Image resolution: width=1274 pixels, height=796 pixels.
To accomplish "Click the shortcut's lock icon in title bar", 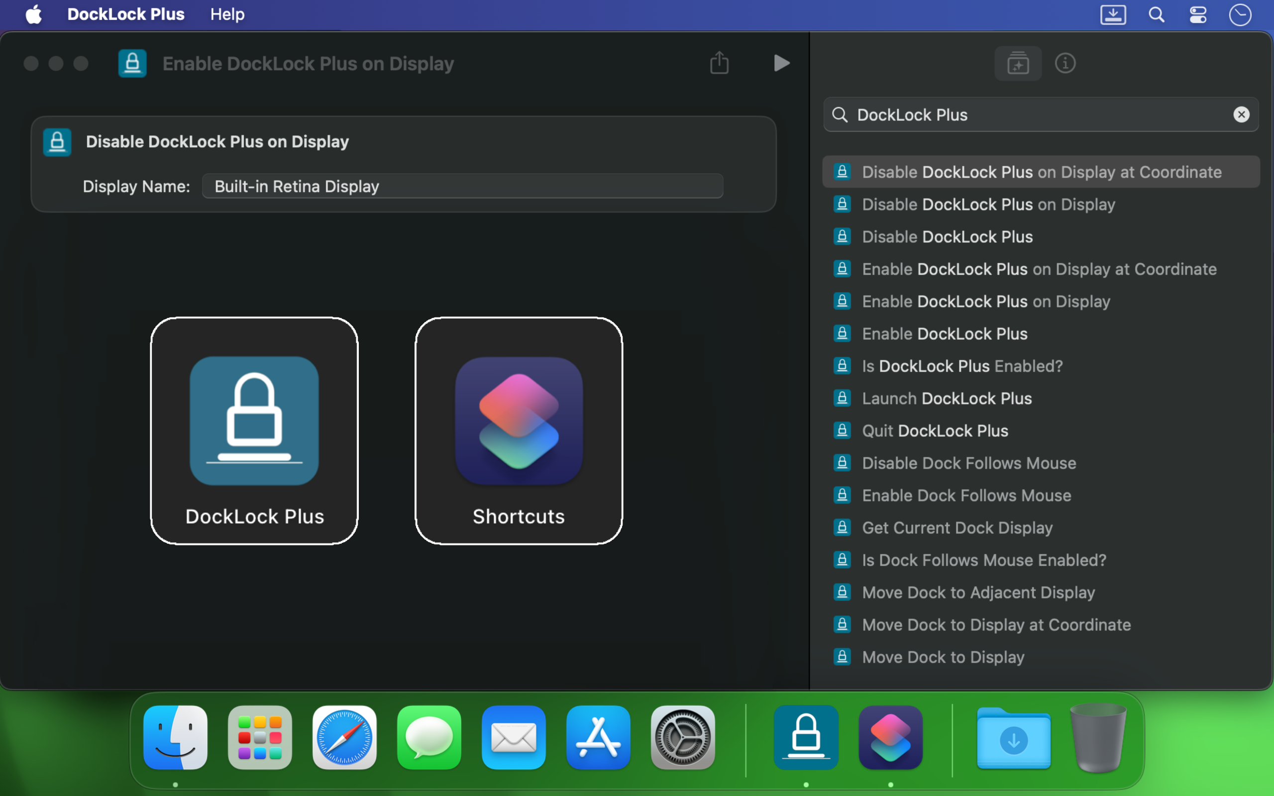I will 132,64.
